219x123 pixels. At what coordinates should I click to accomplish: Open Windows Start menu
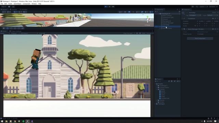tap(2, 121)
